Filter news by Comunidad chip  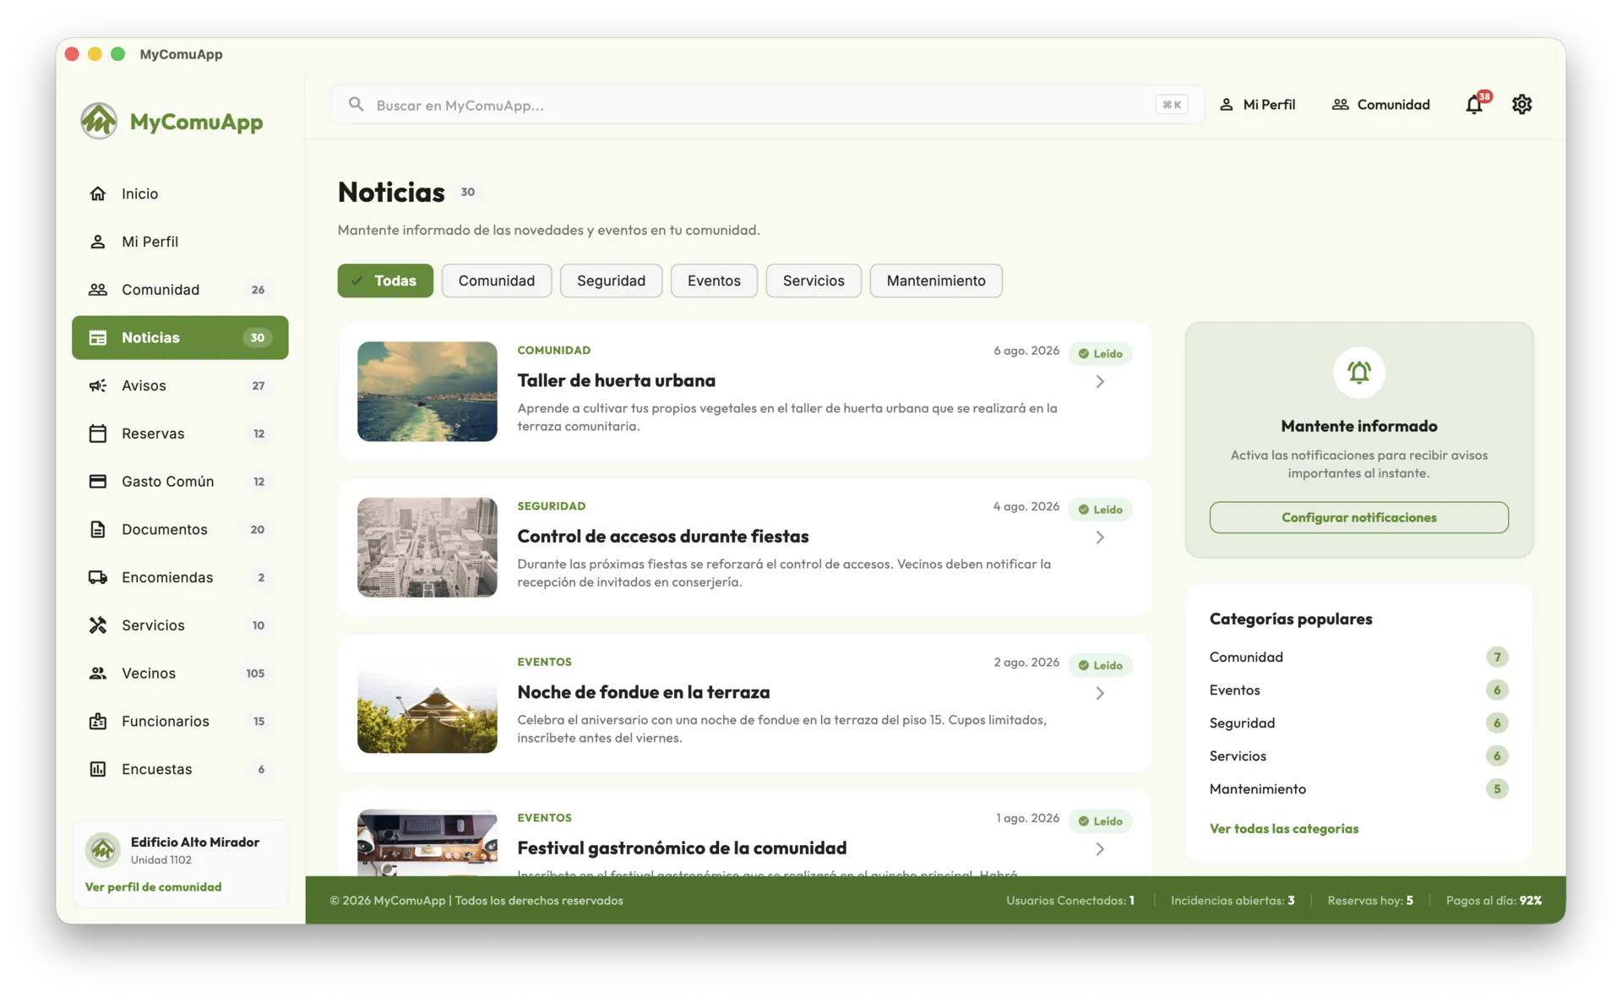(x=497, y=281)
